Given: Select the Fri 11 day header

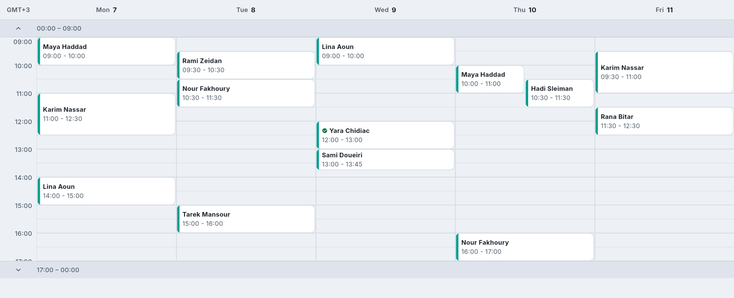Looking at the screenshot, I should click(x=664, y=10).
